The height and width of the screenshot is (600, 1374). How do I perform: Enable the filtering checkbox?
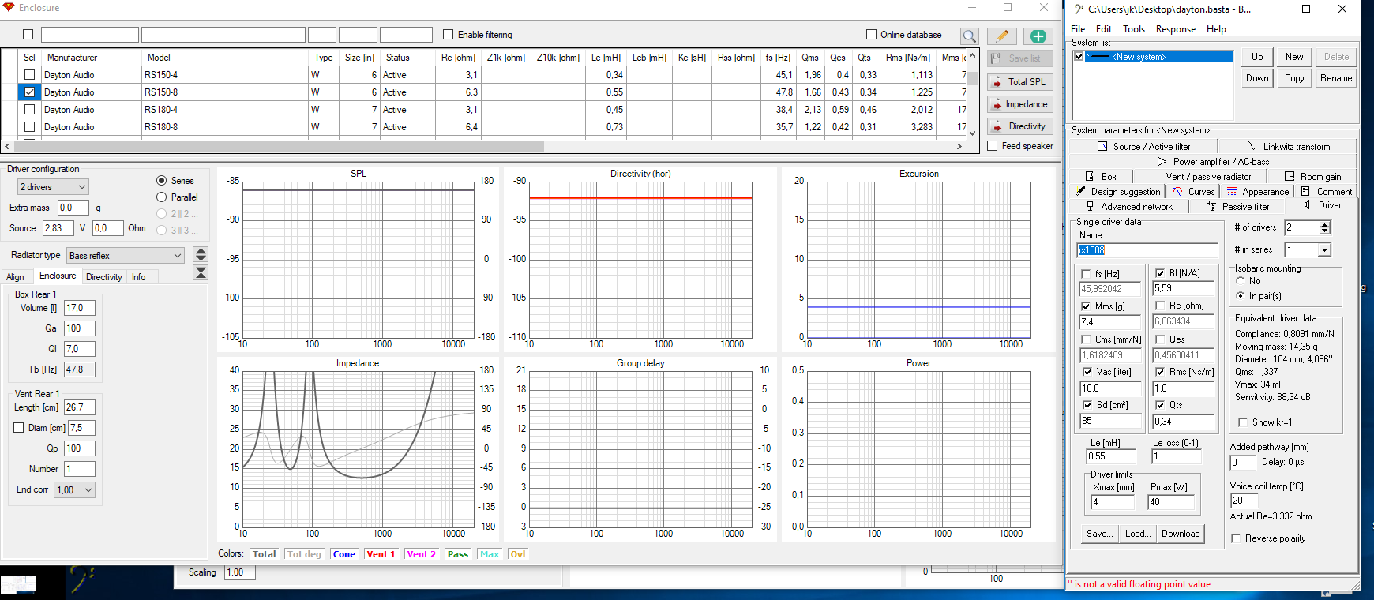449,35
